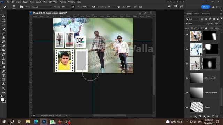223x125 pixels.
Task: Select the Horizontal Type tool
Action: pyautogui.click(x=3, y=76)
